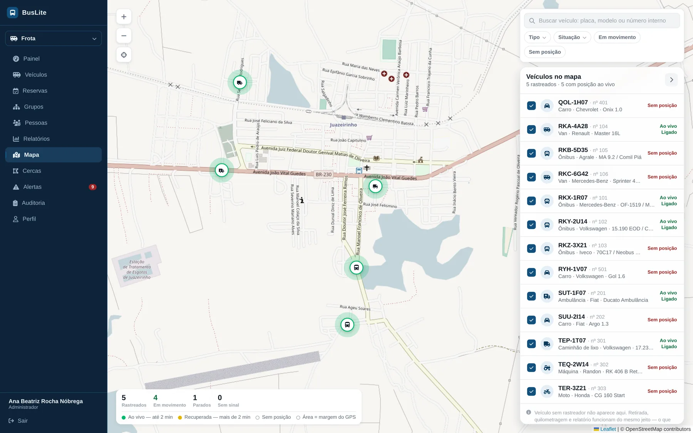This screenshot has height=433, width=693.
Task: Click the locate/center map crosshair icon
Action: [124, 55]
